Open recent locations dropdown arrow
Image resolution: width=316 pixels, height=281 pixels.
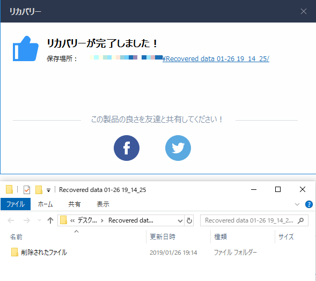[39, 220]
